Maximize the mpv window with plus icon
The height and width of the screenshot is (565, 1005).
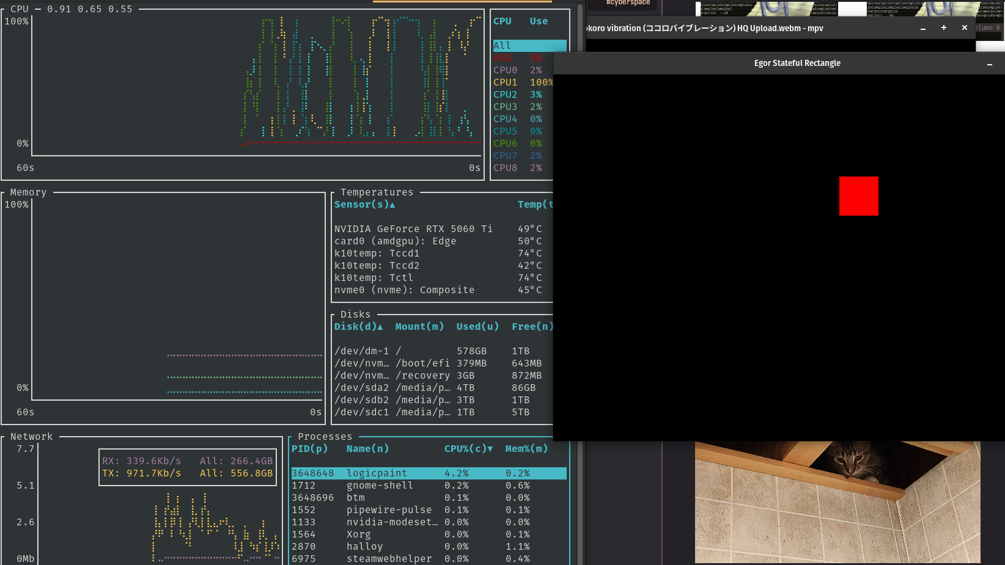944,28
